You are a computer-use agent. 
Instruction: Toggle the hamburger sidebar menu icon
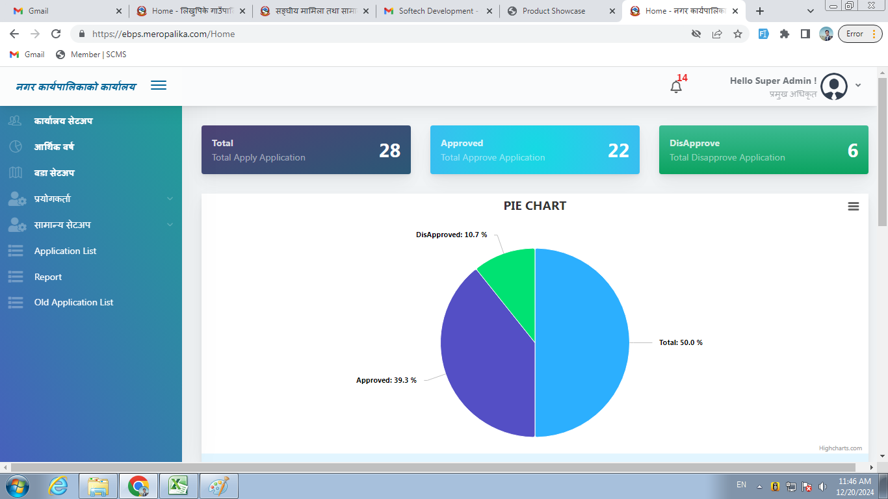click(x=159, y=86)
